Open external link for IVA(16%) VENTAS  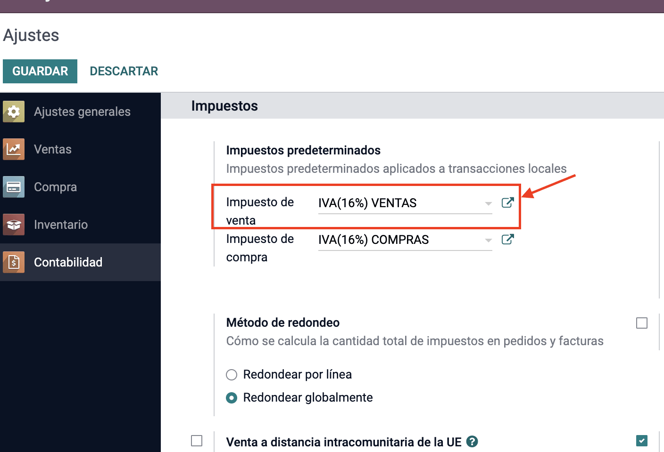click(507, 203)
